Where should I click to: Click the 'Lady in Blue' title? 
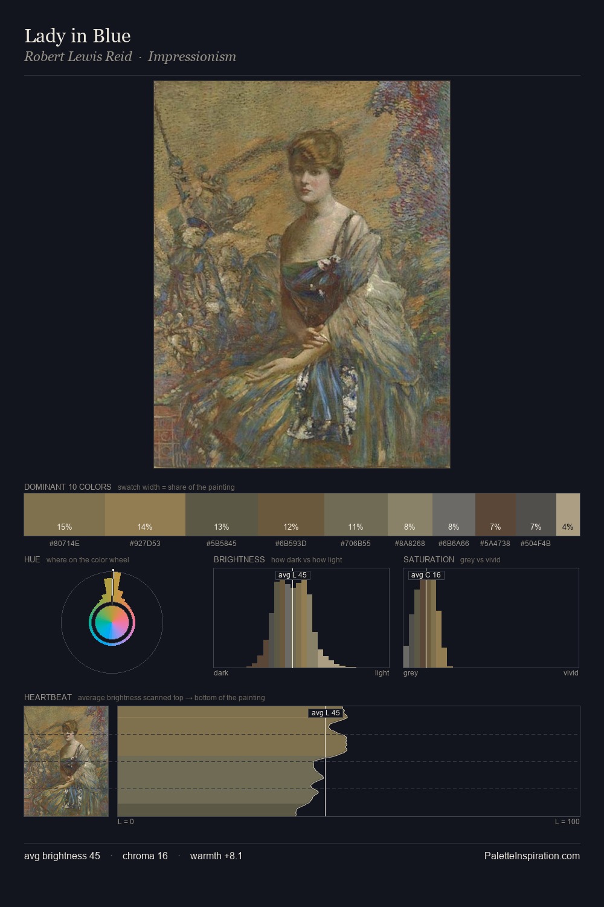point(77,36)
